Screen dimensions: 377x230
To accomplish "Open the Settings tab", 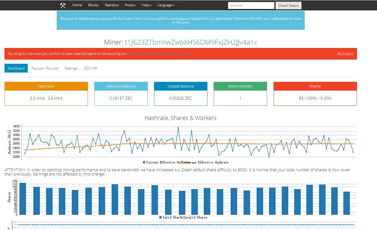I will tap(71, 68).
